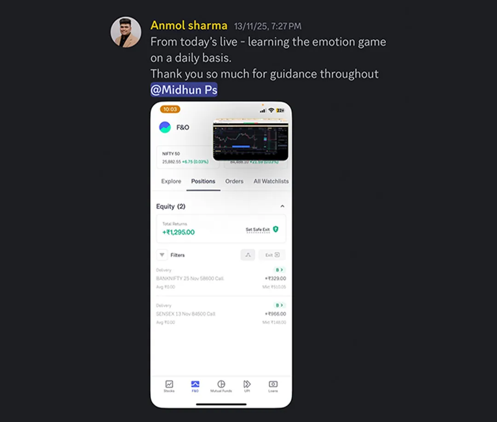Open the UPI section icon
The image size is (497, 422).
click(247, 386)
